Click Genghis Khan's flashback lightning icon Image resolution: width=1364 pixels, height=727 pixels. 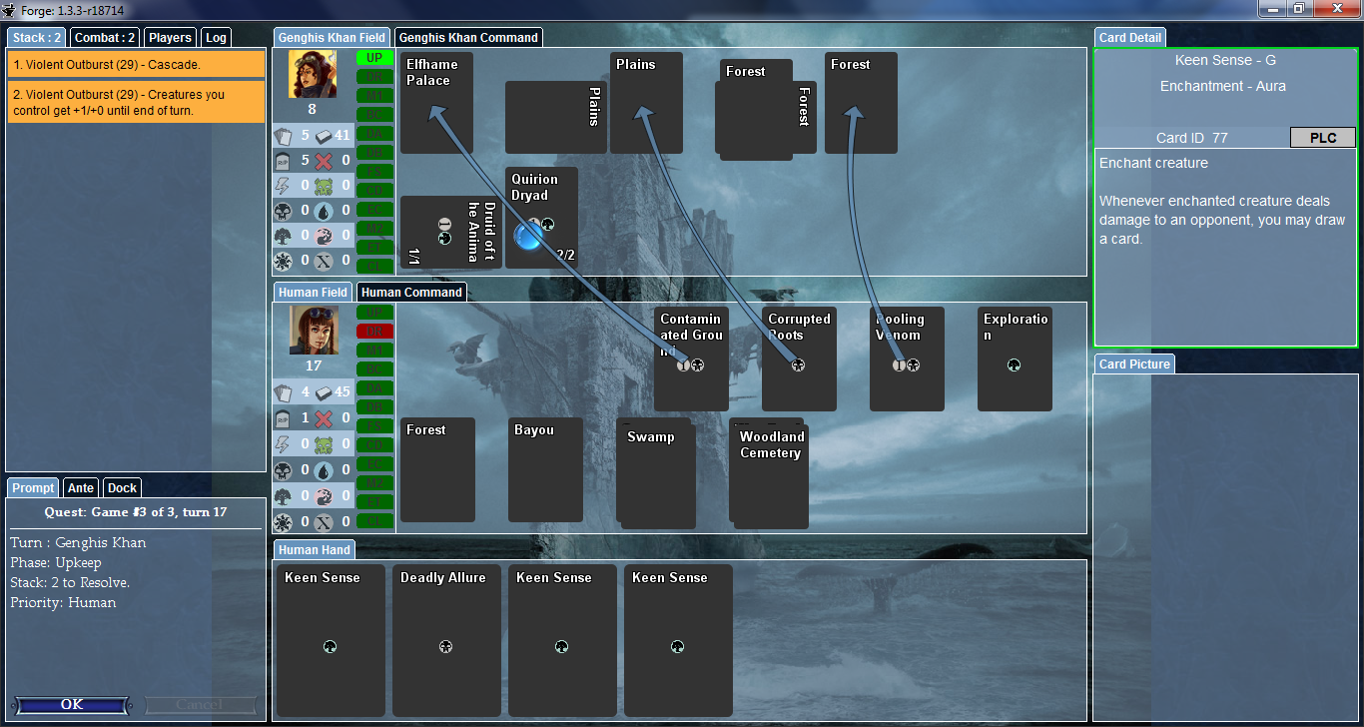283,186
